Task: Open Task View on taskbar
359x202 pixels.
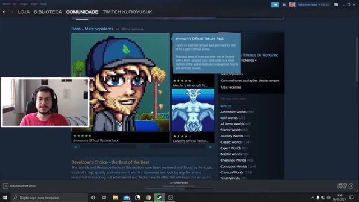Action: click(104, 198)
